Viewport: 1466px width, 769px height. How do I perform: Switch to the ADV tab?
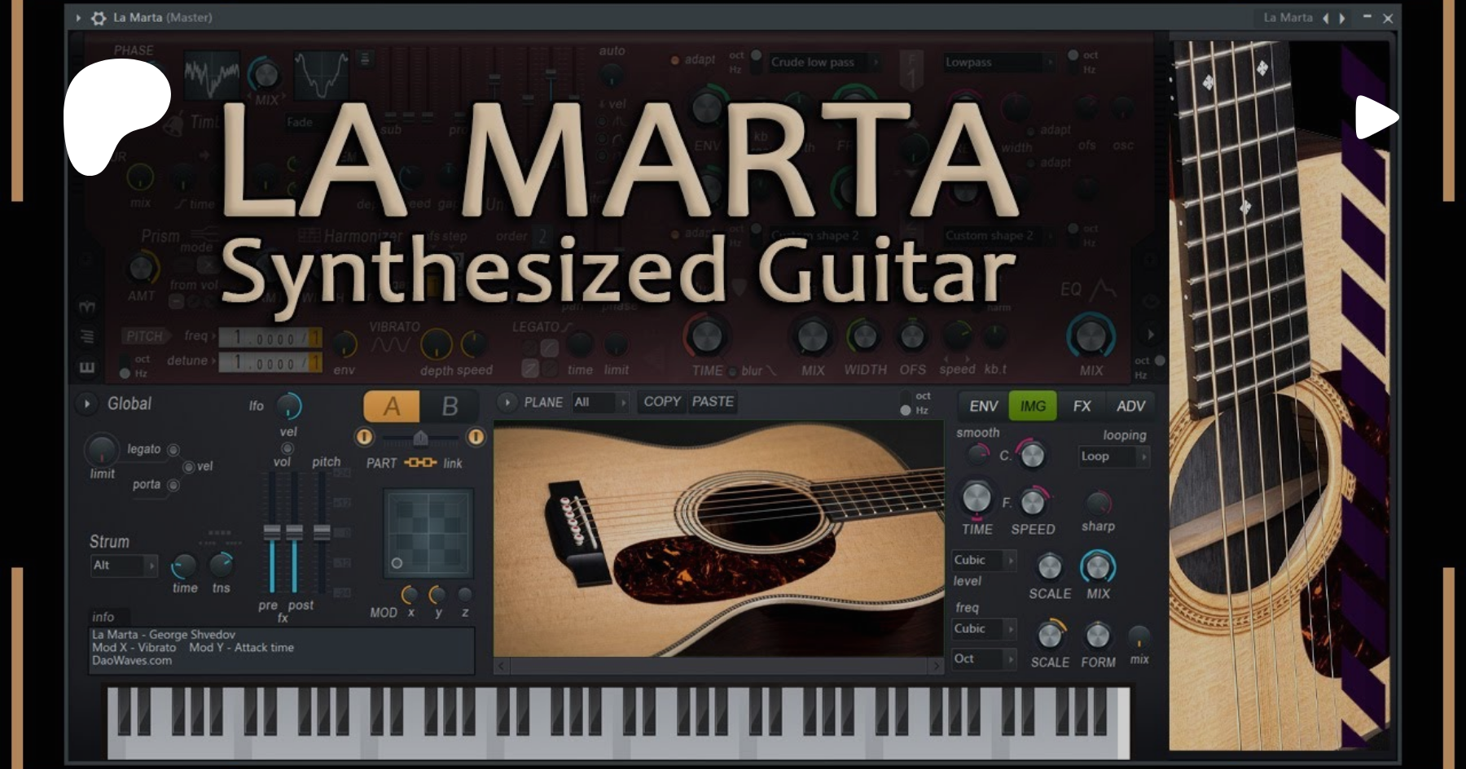point(1130,406)
